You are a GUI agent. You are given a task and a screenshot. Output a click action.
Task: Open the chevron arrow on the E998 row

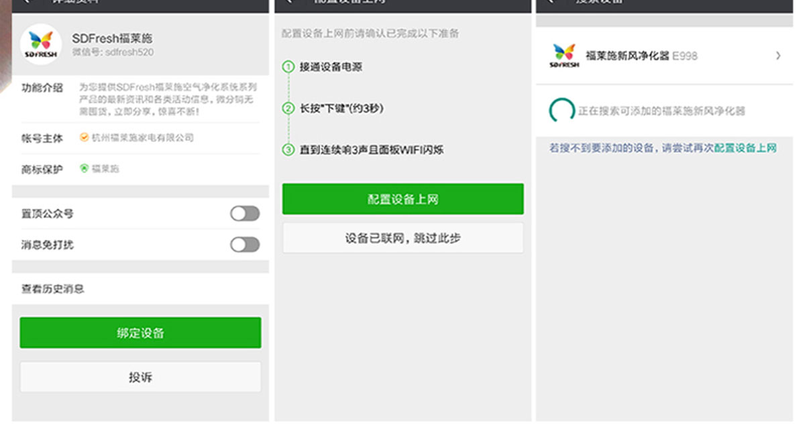click(x=778, y=56)
